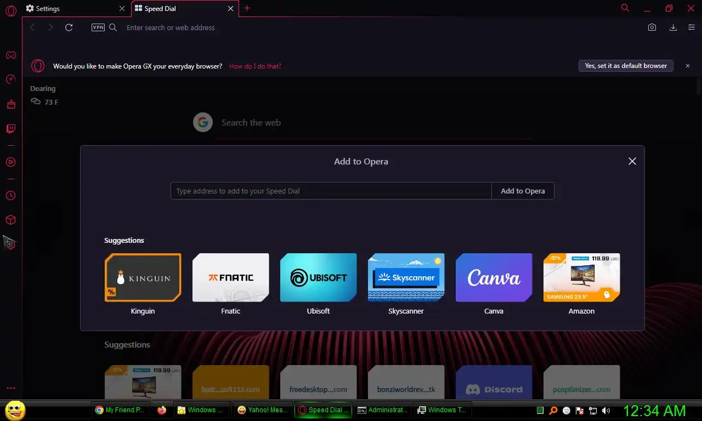The width and height of the screenshot is (702, 421).
Task: Click the Firefox taskbar icon
Action: 162,410
